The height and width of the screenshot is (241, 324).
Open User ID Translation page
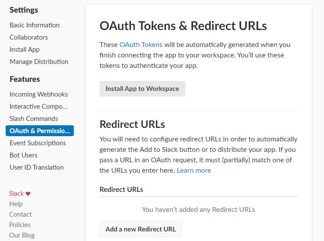[x=36, y=167]
